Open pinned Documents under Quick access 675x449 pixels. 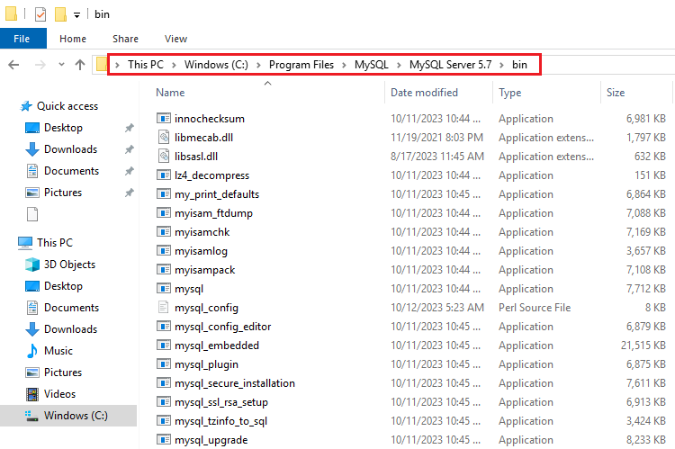click(x=71, y=171)
